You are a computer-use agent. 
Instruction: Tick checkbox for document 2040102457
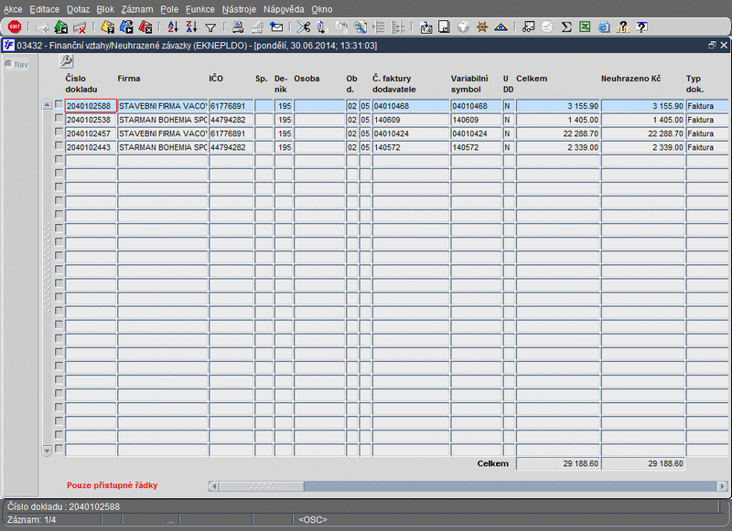59,132
